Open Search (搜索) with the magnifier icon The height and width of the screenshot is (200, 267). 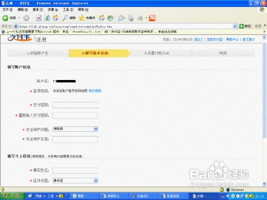coord(69,18)
